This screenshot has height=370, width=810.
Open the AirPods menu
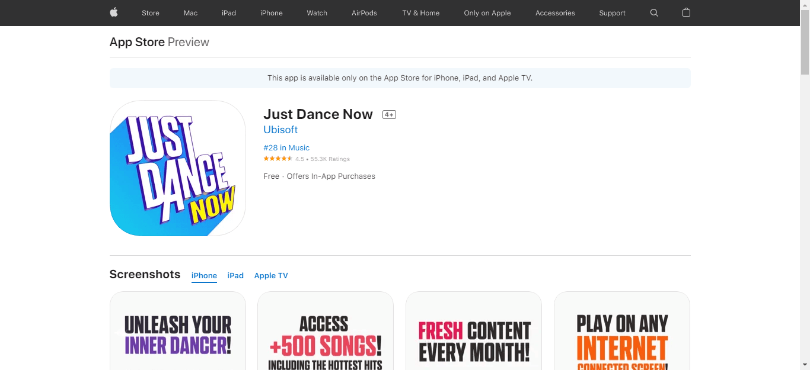click(x=364, y=13)
